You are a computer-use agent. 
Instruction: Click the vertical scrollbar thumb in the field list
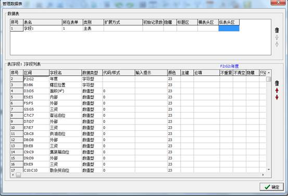269,79
